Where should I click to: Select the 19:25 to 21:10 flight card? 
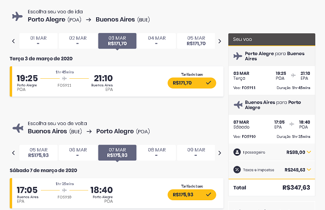pyautogui.click(x=117, y=81)
